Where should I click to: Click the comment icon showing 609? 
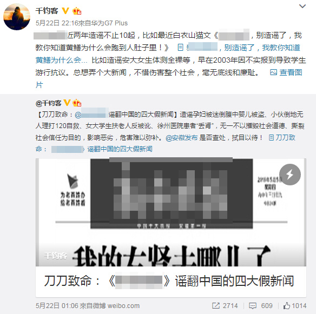253,305
